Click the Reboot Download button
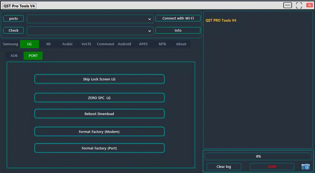This screenshot has height=173, width=315. click(99, 114)
